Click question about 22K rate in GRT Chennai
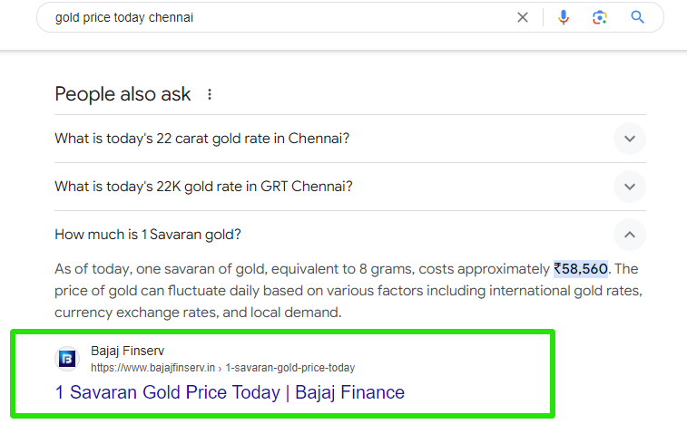 tap(203, 187)
